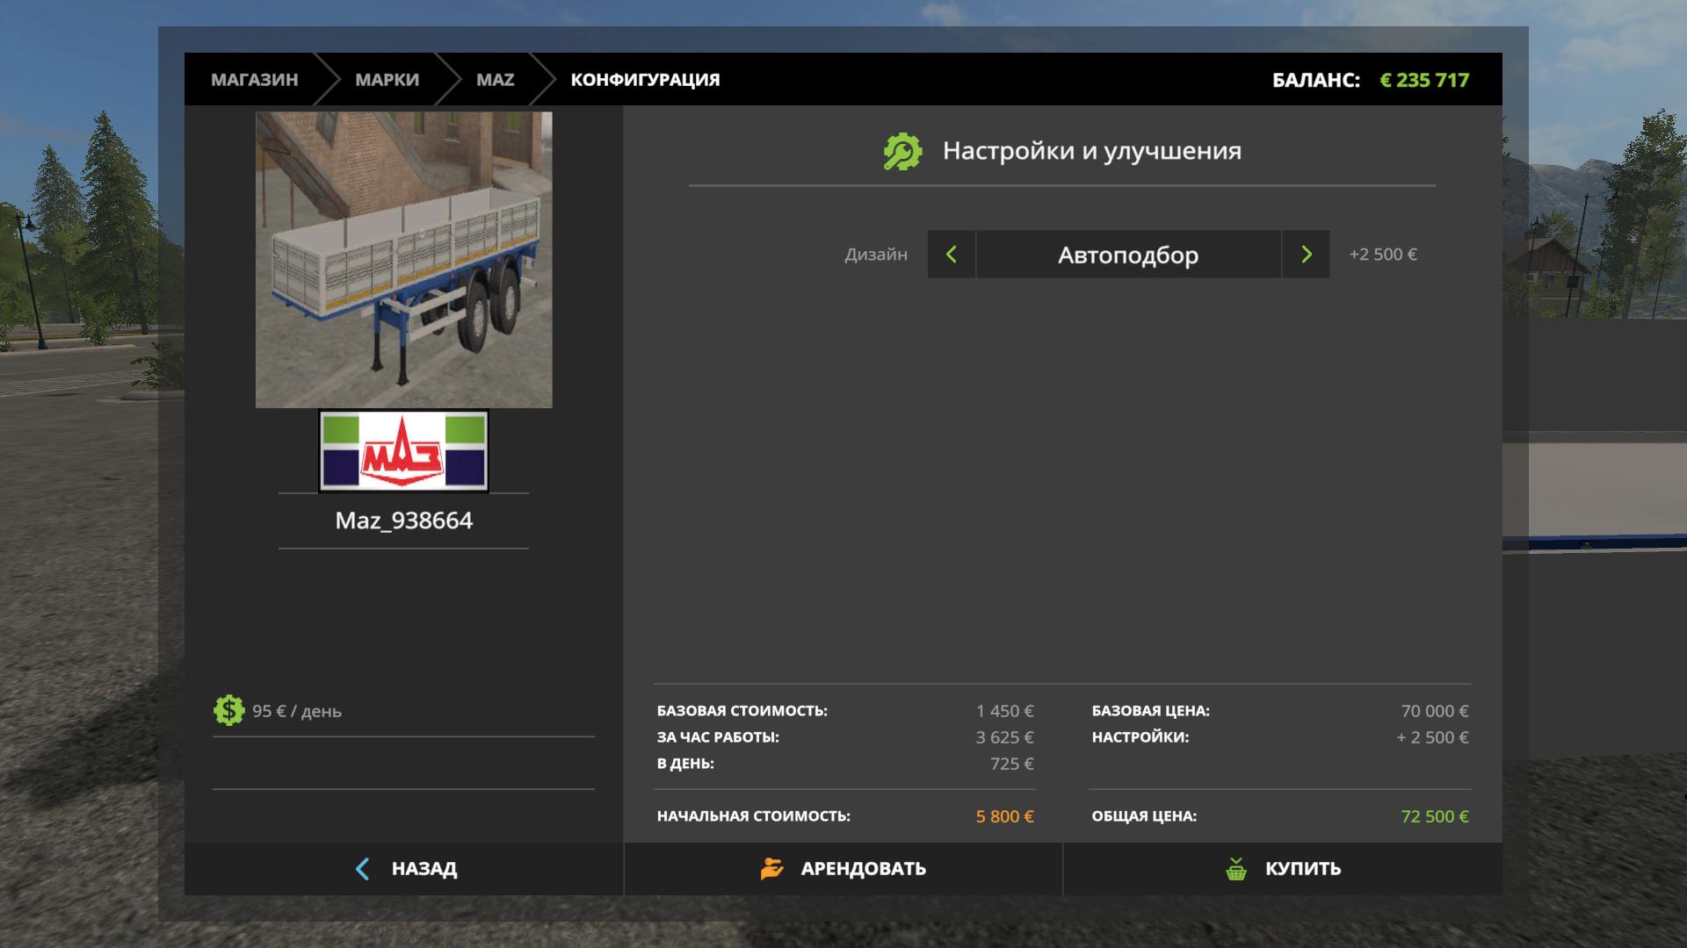1687x948 pixels.
Task: Click the ОБЩАЯ ЦЕНА 72 500 € value
Action: 1434,816
